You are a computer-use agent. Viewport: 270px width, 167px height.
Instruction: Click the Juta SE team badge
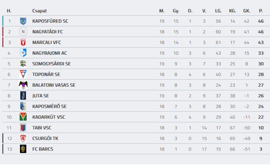click(23, 96)
